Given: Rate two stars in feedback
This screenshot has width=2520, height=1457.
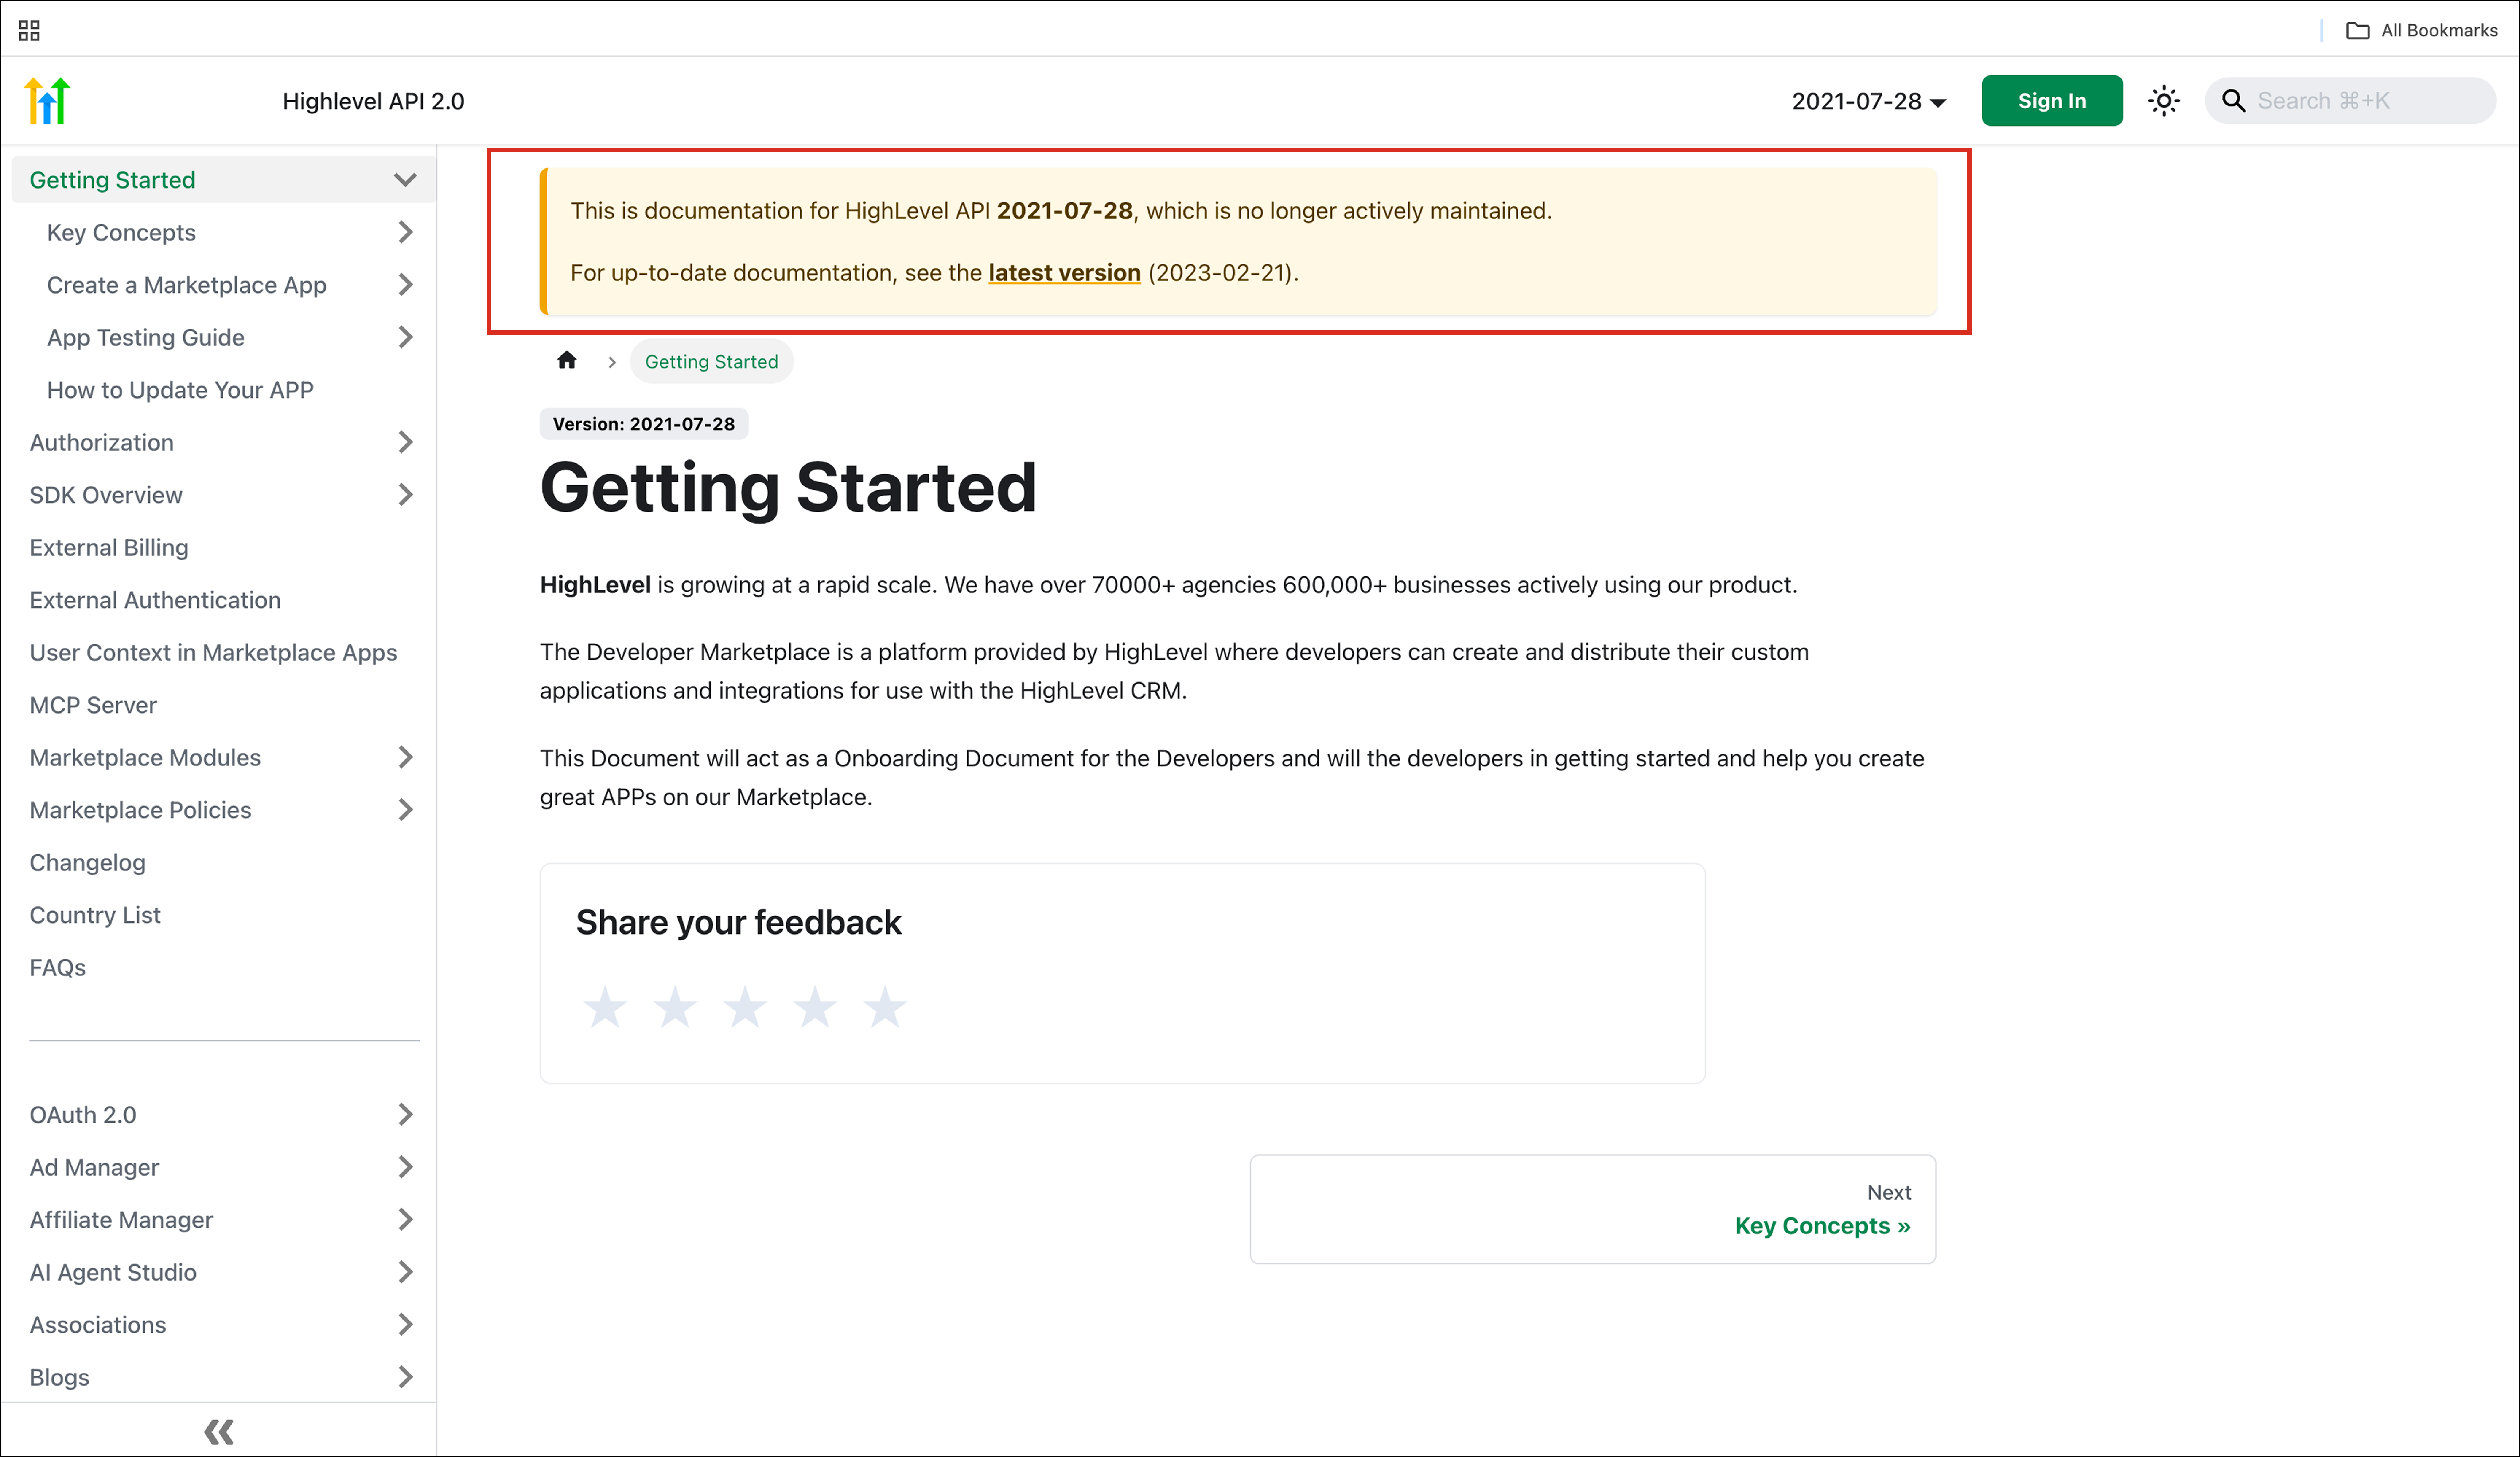Looking at the screenshot, I should [675, 1007].
